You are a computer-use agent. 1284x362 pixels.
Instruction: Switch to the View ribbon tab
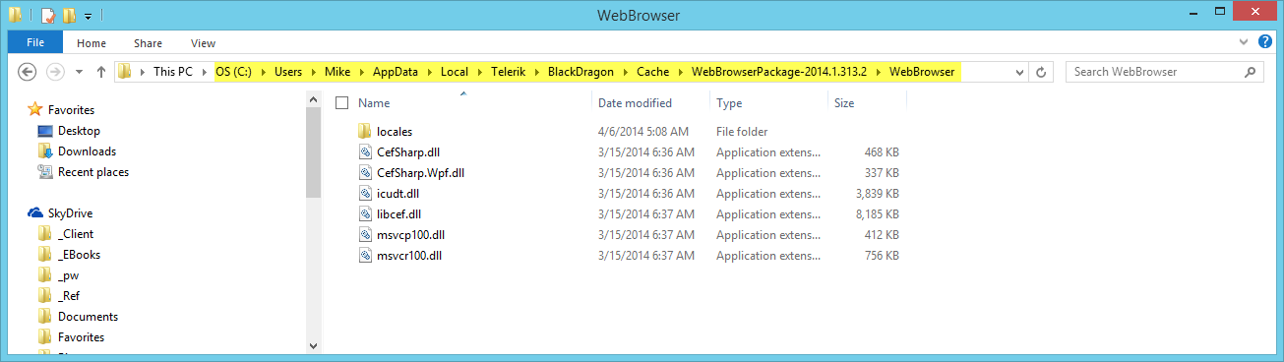pos(204,43)
